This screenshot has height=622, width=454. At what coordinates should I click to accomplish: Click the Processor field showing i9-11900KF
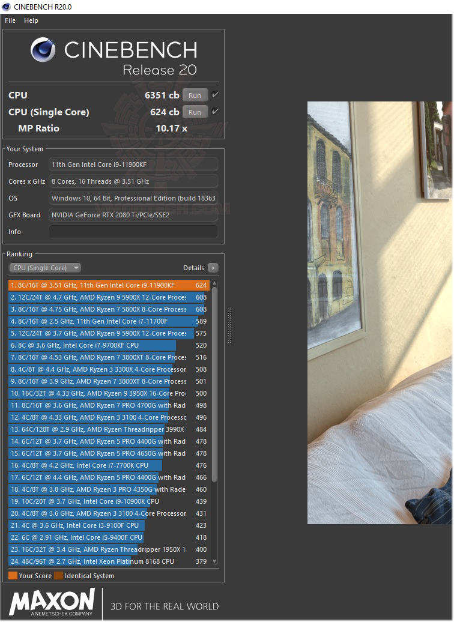133,165
